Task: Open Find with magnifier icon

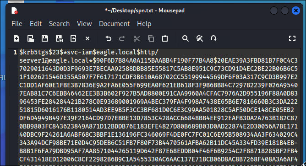Action: [x=186, y=38]
